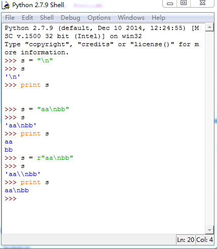The height and width of the screenshot is (249, 217).
Task: Open the Edit menu
Action: point(27,18)
